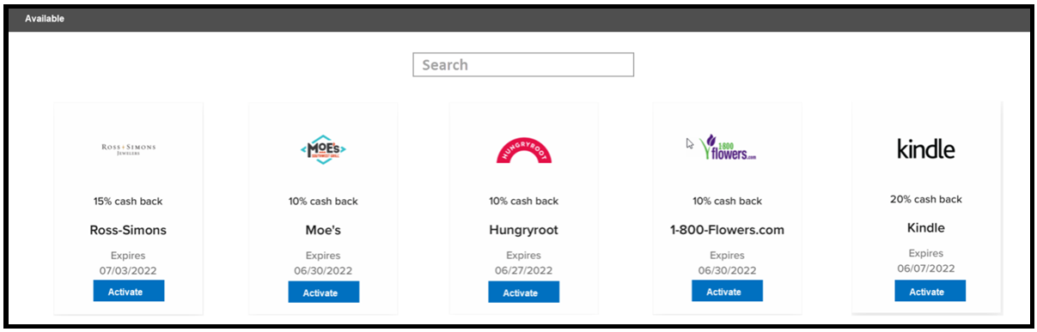Click the Hungryroot store name
1037x332 pixels.
(x=523, y=230)
